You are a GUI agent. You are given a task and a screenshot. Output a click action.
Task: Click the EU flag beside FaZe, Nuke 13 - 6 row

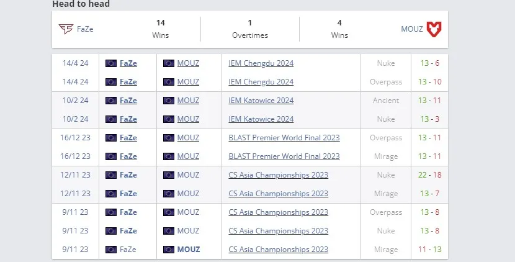(111, 63)
